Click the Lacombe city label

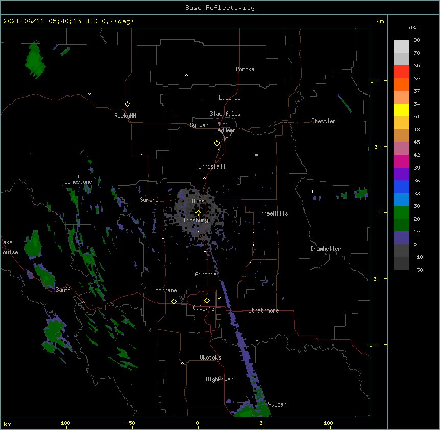[x=230, y=98]
